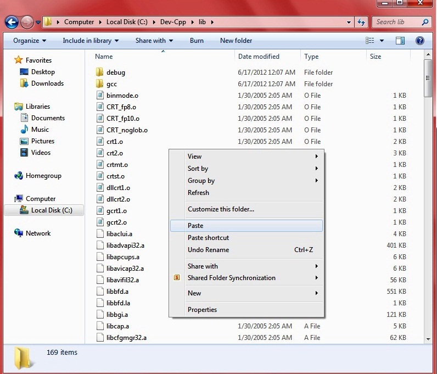
Task: Select CRT_fp10.o file icon
Action: (x=100, y=119)
